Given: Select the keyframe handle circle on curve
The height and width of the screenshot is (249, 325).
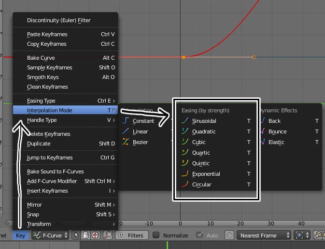Looking at the screenshot, I should [254, 57].
